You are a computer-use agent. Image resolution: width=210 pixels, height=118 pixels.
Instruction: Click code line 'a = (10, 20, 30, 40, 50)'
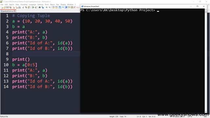(x=42, y=21)
